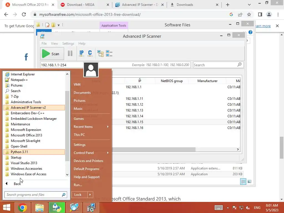Open Devices and Printers
This screenshot has height=213, width=284.
[88, 161]
